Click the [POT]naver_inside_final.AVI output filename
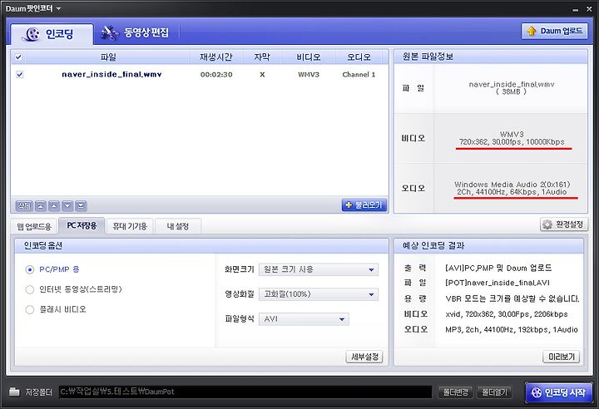 pos(497,283)
